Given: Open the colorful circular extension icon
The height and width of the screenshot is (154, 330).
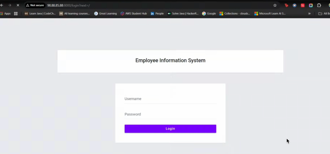Looking at the screenshot, I should tap(311, 5).
